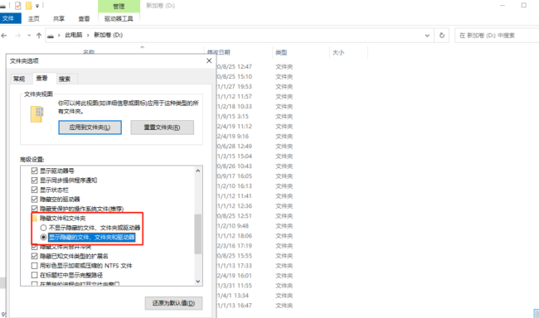539x318 pixels.
Task: Refresh the 新加卷 (D:) folder view
Action: point(442,36)
